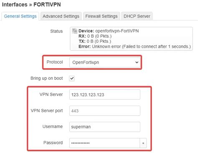198x153 pixels.
Task: Select the Username field containing superman
Action: [x=105, y=127]
